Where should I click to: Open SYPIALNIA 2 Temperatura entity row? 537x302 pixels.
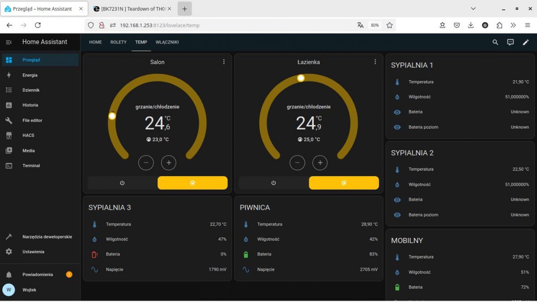(x=460, y=169)
